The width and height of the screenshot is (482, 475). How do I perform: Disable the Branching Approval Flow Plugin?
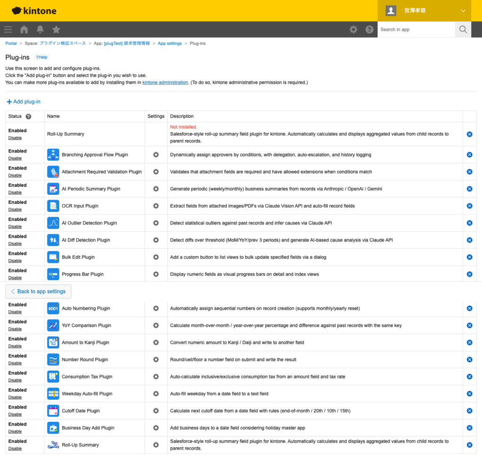(15, 158)
